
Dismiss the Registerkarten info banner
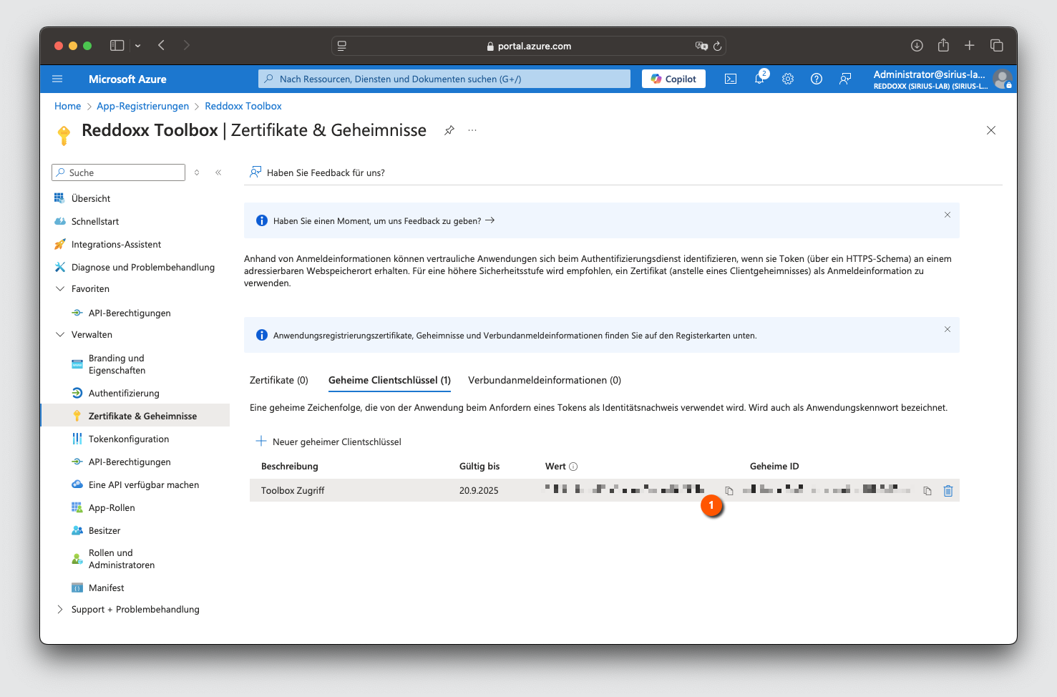pos(948,329)
